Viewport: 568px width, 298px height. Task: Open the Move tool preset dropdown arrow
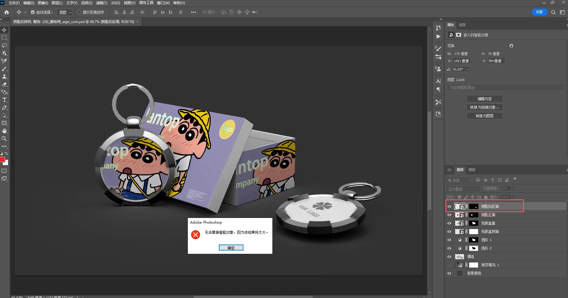25,12
